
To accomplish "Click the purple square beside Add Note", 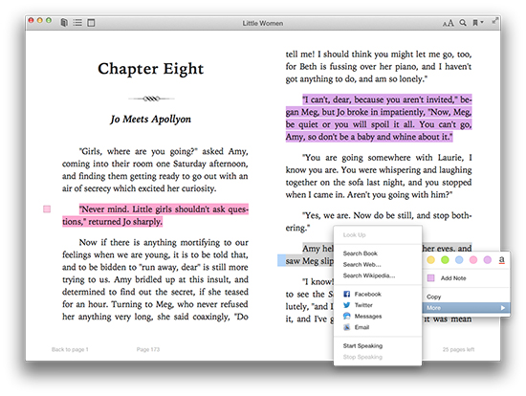I will pyautogui.click(x=430, y=278).
